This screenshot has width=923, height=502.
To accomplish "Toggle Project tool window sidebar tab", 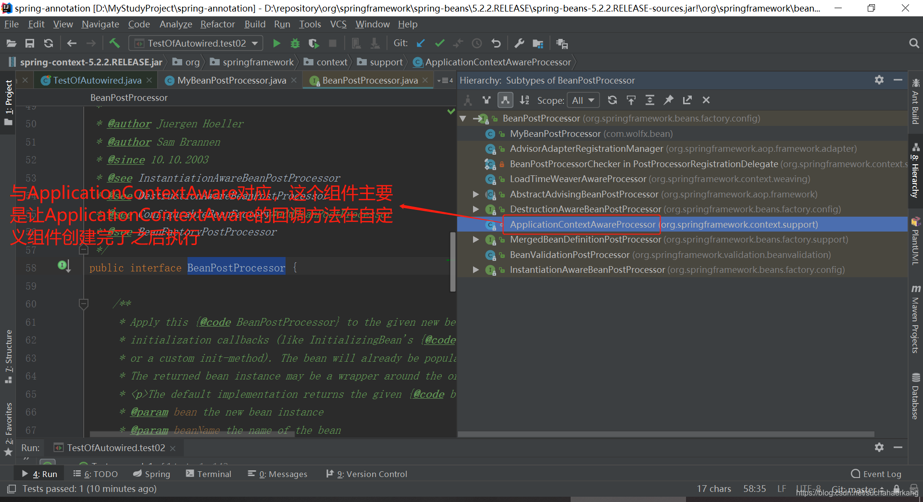I will point(8,102).
